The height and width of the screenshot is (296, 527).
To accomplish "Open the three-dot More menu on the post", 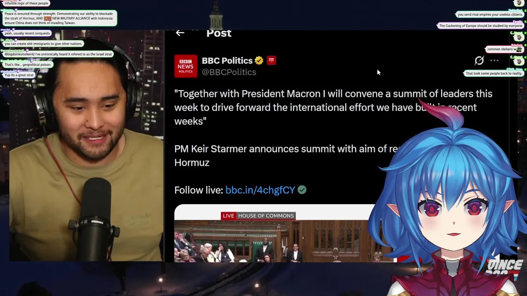I will [x=494, y=60].
